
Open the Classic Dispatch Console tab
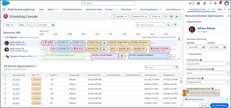(x=72, y=10)
